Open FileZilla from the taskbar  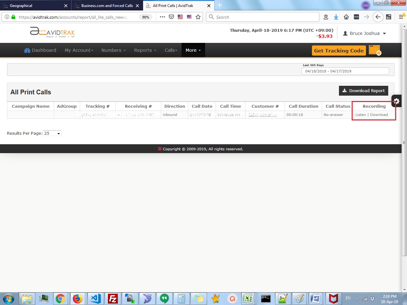pyautogui.click(x=113, y=299)
